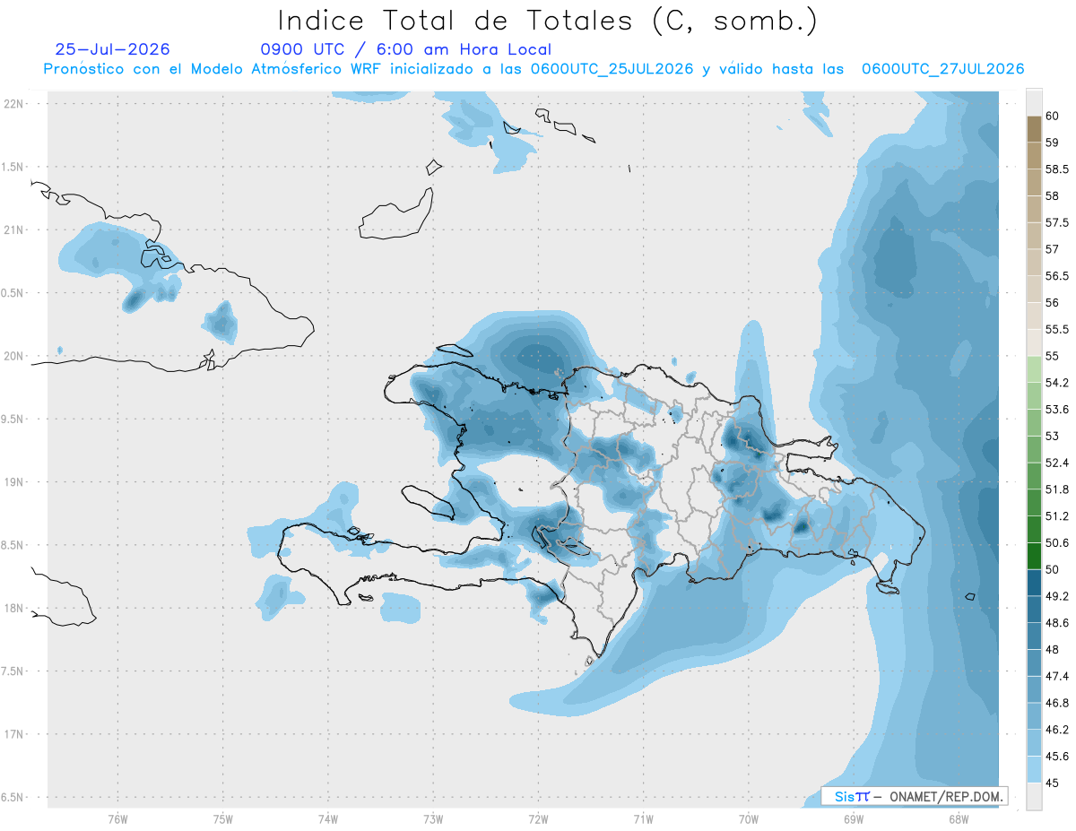Click the '76W' longitude label

(118, 819)
